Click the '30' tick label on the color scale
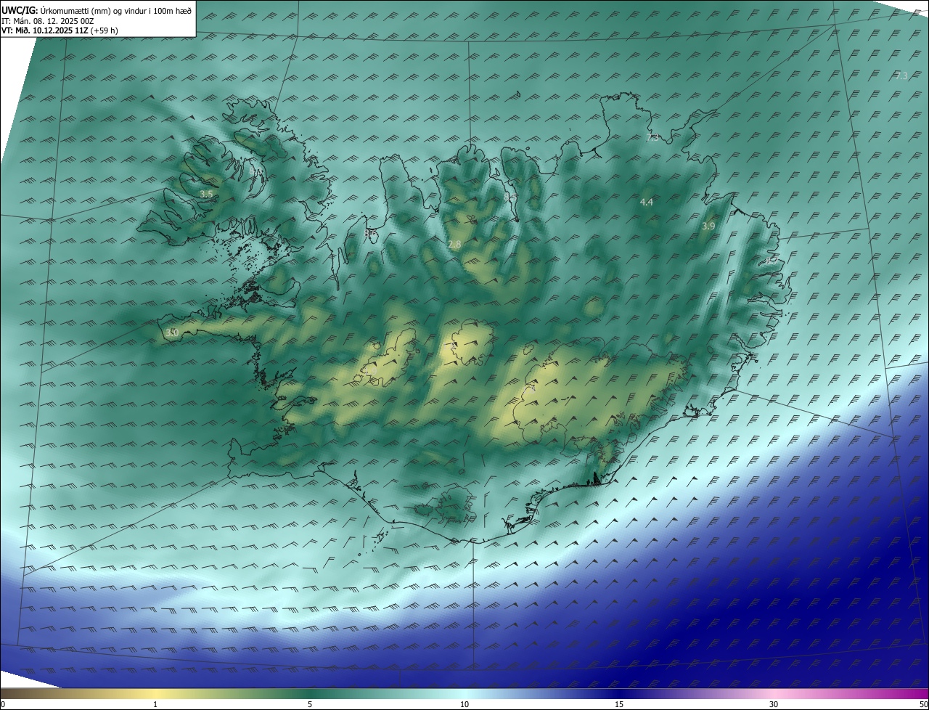929x710 pixels. click(x=774, y=704)
